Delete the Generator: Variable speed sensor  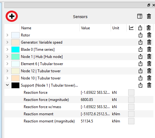tap(149, 42)
